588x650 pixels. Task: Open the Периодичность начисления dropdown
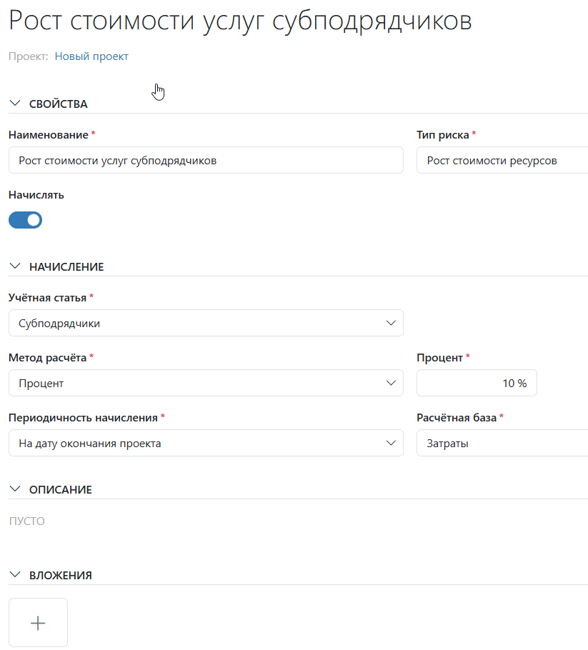[206, 443]
